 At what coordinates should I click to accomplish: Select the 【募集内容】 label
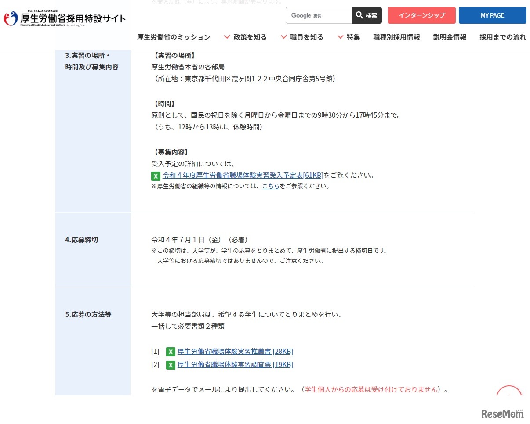pyautogui.click(x=171, y=152)
